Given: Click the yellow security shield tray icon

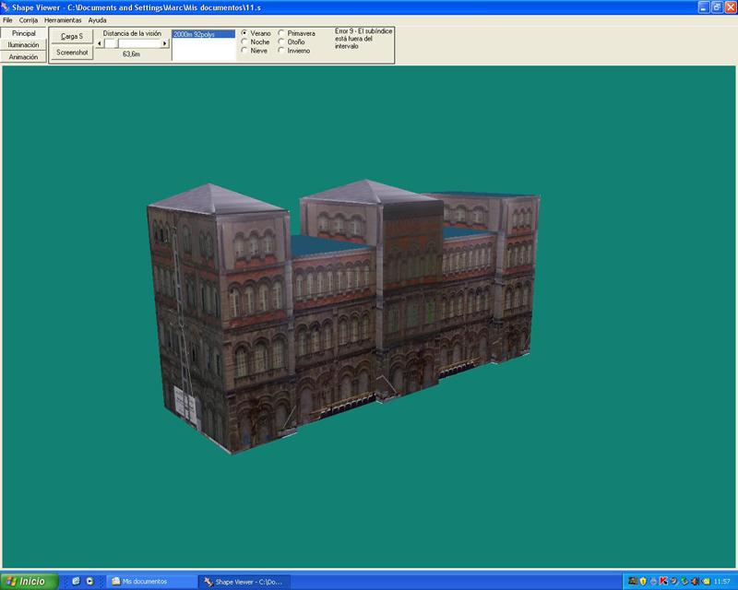Looking at the screenshot, I should (642, 581).
